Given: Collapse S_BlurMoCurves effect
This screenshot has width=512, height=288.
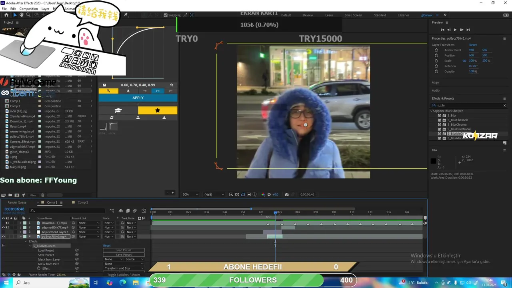Looking at the screenshot, I should (x=30, y=246).
